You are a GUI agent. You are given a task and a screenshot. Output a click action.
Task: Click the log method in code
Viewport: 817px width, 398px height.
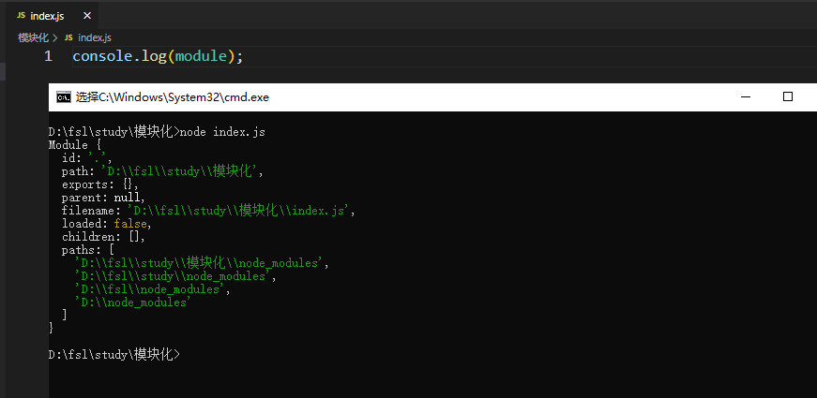coord(153,56)
